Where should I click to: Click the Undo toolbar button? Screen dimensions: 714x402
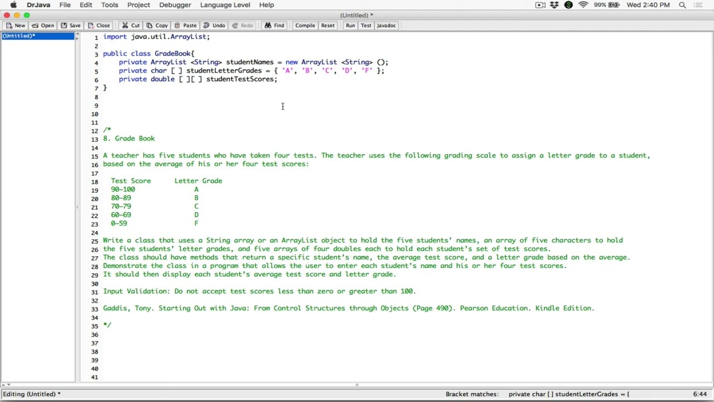pos(214,26)
